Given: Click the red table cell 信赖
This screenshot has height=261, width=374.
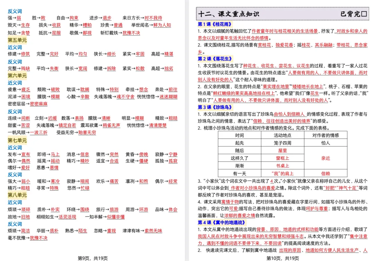Looking at the screenshot, I should pos(326,174).
